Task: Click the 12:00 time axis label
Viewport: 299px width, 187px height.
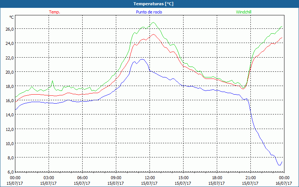Action: click(x=149, y=178)
